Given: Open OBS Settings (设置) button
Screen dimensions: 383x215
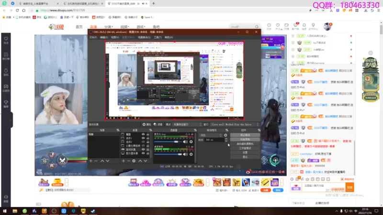Looking at the screenshot, I should tap(245, 152).
